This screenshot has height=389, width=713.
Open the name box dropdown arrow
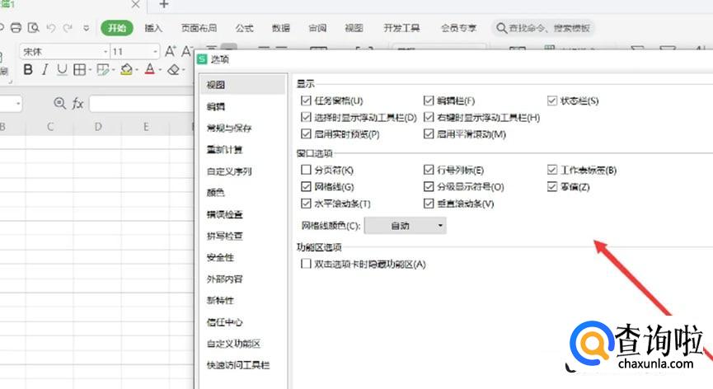click(x=18, y=104)
